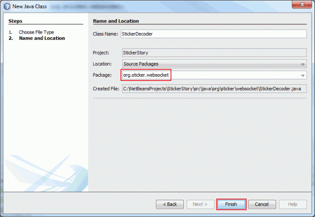The image size is (315, 217).
Task: Edit the Class Name field StickerDecoder
Action: (x=214, y=34)
